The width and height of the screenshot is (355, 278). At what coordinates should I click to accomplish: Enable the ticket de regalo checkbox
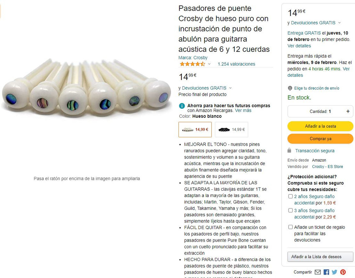pos(290,227)
